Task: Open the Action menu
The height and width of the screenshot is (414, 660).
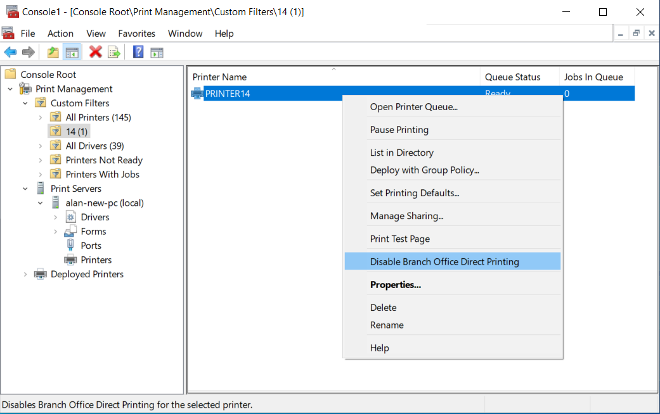Action: tap(60, 34)
